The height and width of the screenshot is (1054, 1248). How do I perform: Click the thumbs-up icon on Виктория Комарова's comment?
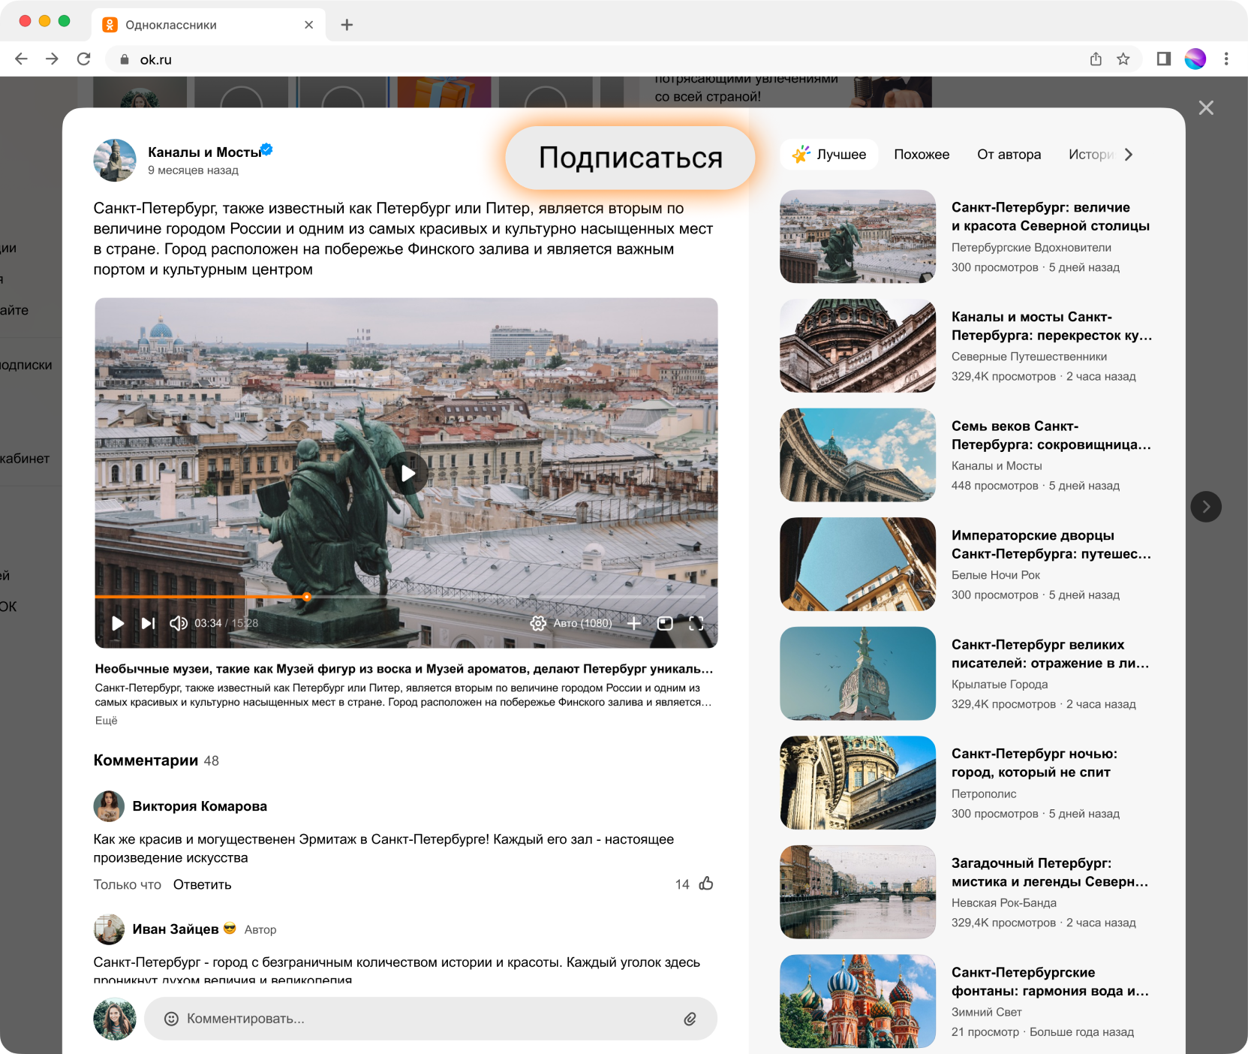point(705,884)
